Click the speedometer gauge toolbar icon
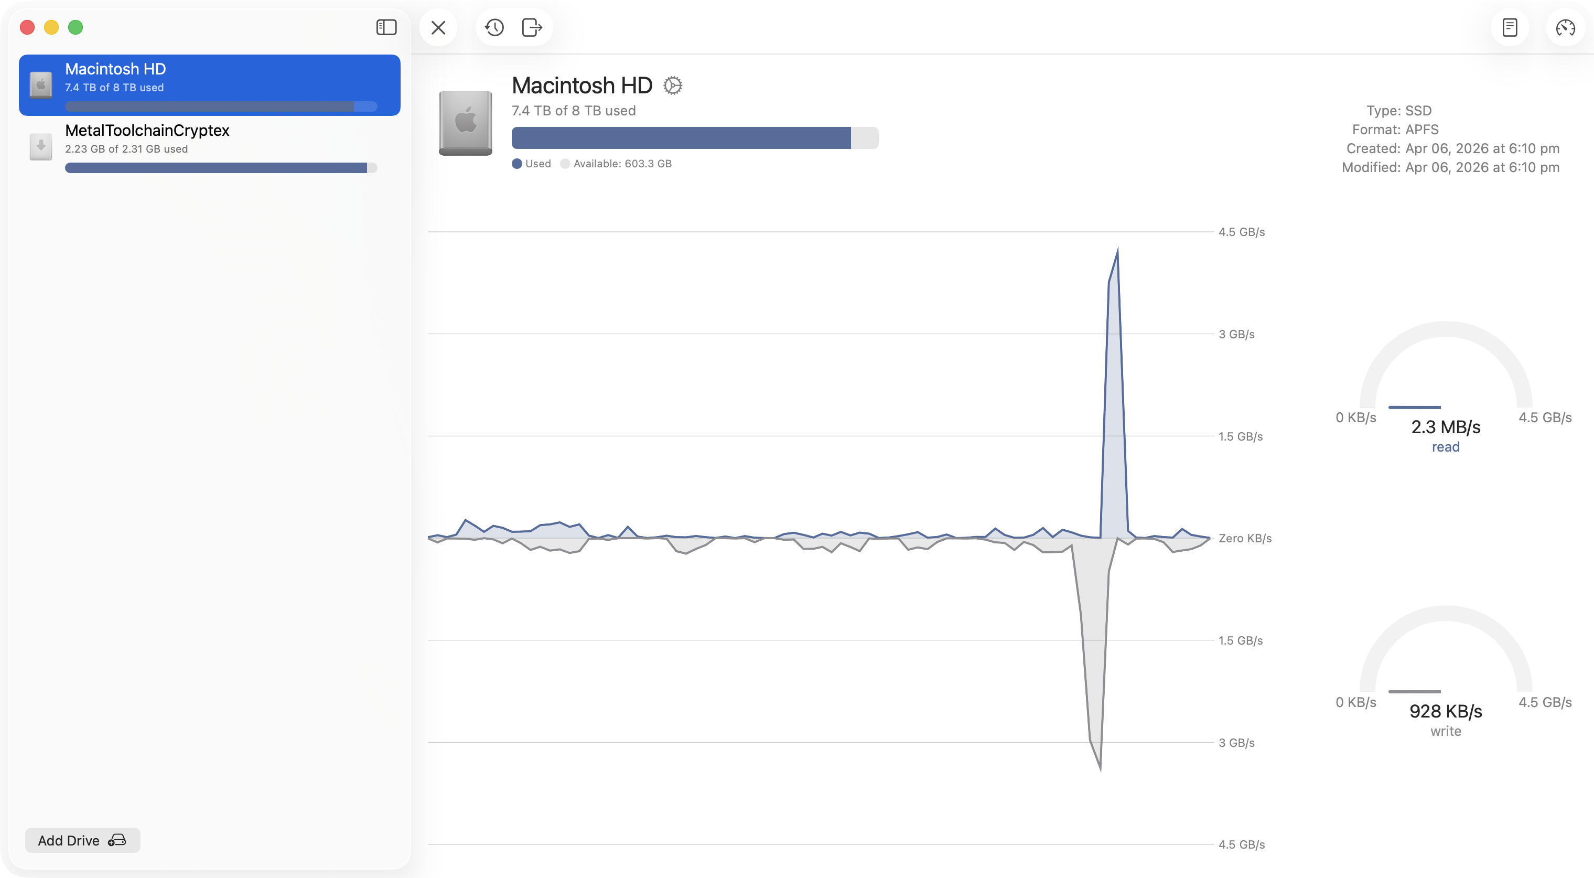The width and height of the screenshot is (1594, 878). pyautogui.click(x=1566, y=27)
